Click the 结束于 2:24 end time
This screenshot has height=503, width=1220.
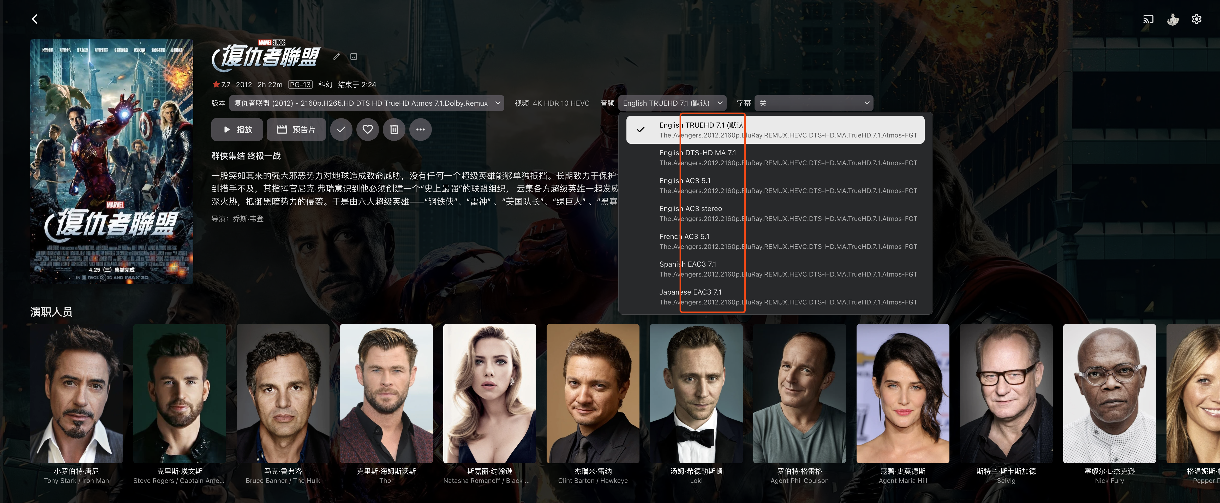click(357, 85)
